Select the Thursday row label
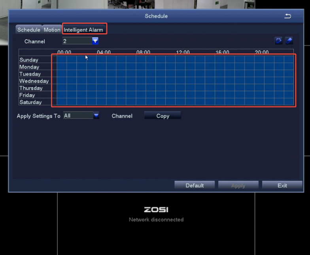Viewport: 310px width, 255px height. point(31,88)
